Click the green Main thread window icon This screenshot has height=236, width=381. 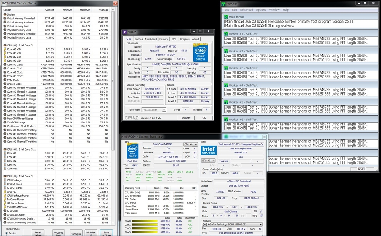(226, 17)
